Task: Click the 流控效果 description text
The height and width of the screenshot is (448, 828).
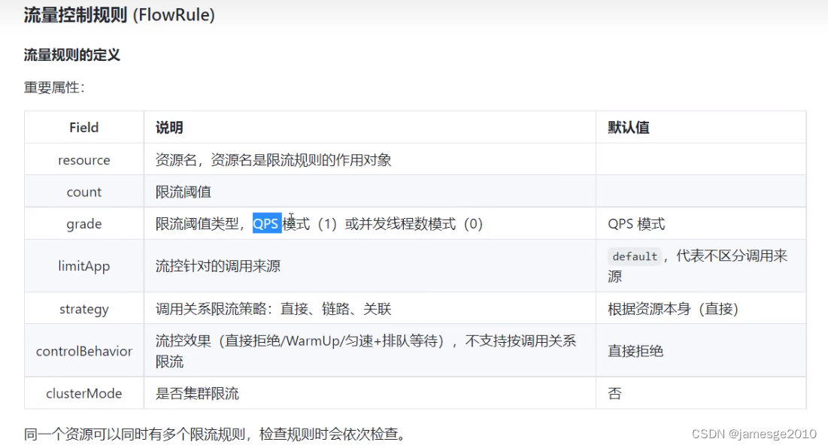Action: (365, 351)
